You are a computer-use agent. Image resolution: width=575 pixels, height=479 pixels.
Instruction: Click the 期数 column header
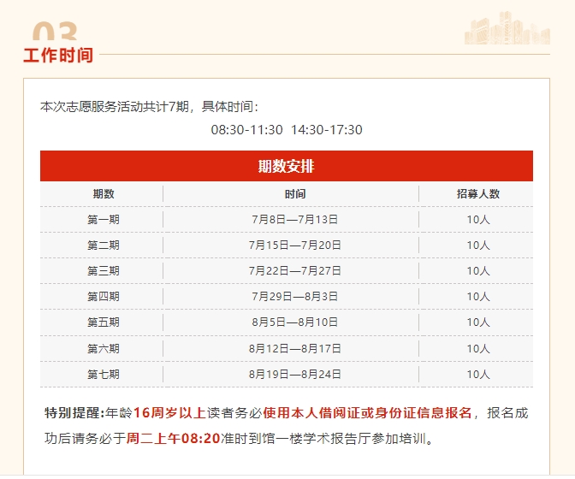[103, 194]
